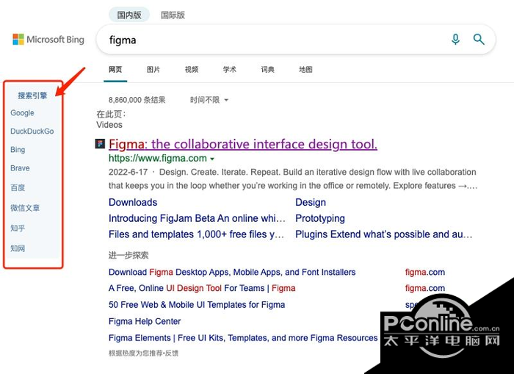
Task: Click the 8,860,000 条结果 count text
Action: click(137, 100)
